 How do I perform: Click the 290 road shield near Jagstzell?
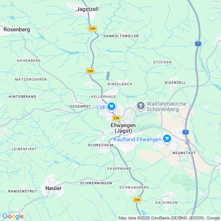(92, 29)
